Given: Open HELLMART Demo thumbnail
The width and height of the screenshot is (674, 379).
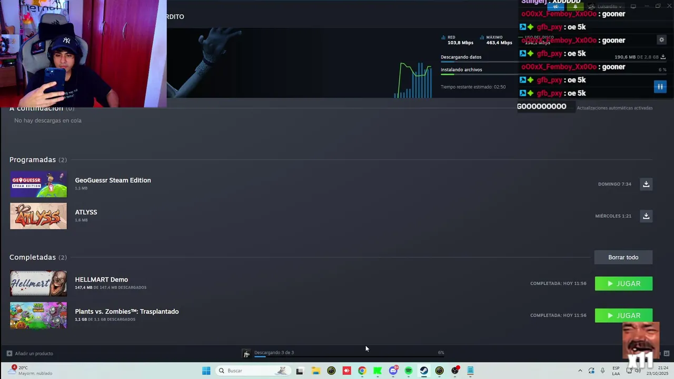Looking at the screenshot, I should point(38,283).
